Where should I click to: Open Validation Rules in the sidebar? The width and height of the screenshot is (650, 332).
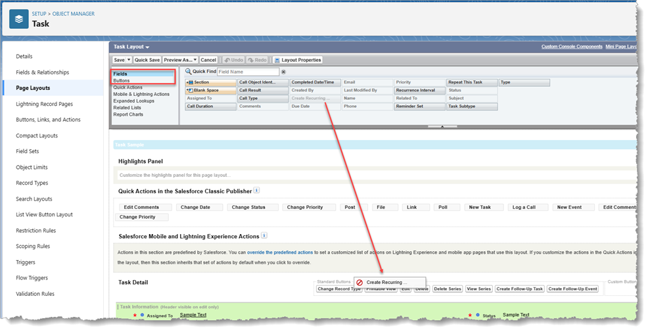point(35,294)
